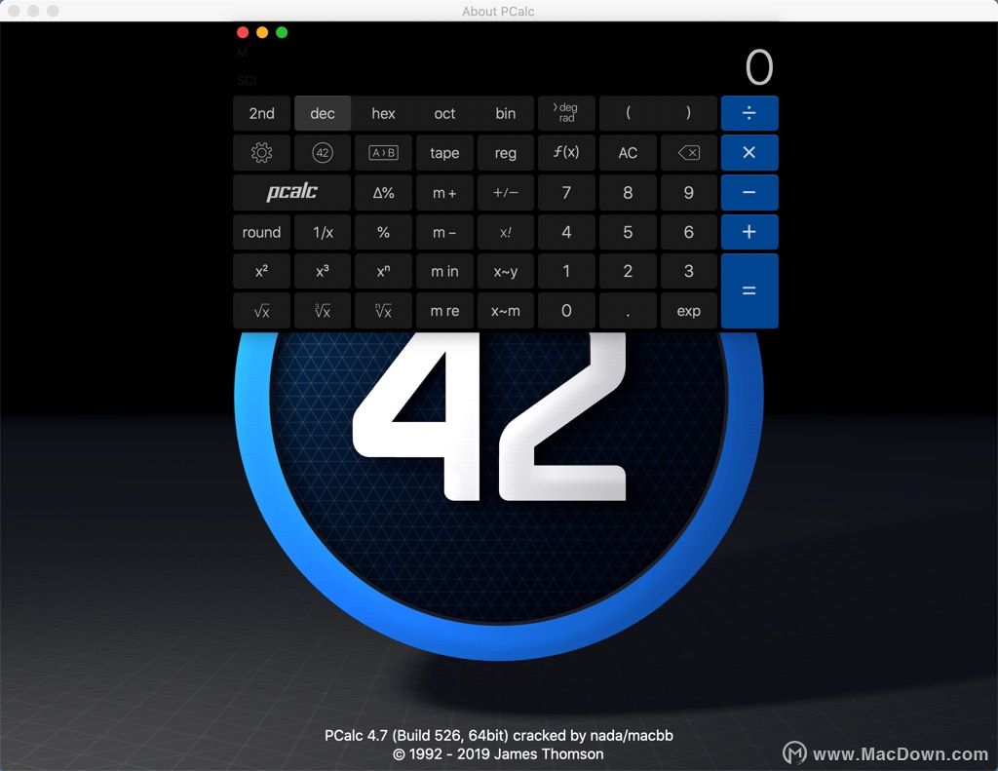
Task: Toggle the 2nd function key
Action: point(261,113)
